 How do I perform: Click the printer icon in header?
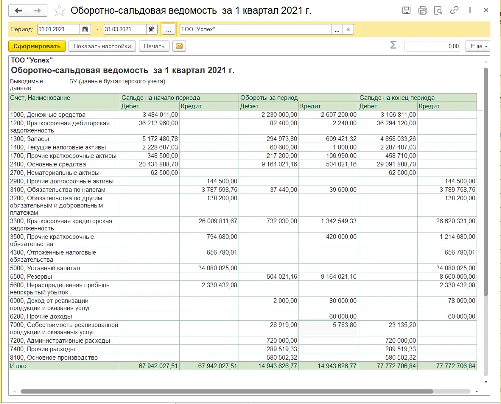(x=422, y=10)
